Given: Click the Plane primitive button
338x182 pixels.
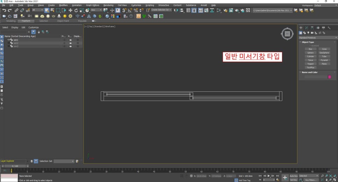Looking at the screenshot, I should [324, 64].
